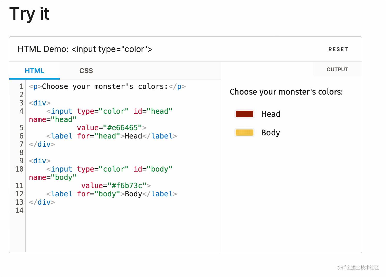
Task: Click the HTML Demo title text
Action: point(85,49)
